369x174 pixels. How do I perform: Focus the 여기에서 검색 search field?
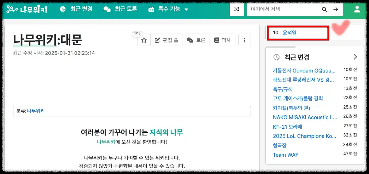tap(283, 10)
